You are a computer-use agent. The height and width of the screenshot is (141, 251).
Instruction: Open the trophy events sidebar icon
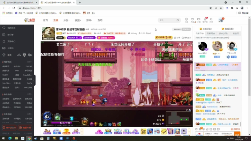tap(4, 55)
